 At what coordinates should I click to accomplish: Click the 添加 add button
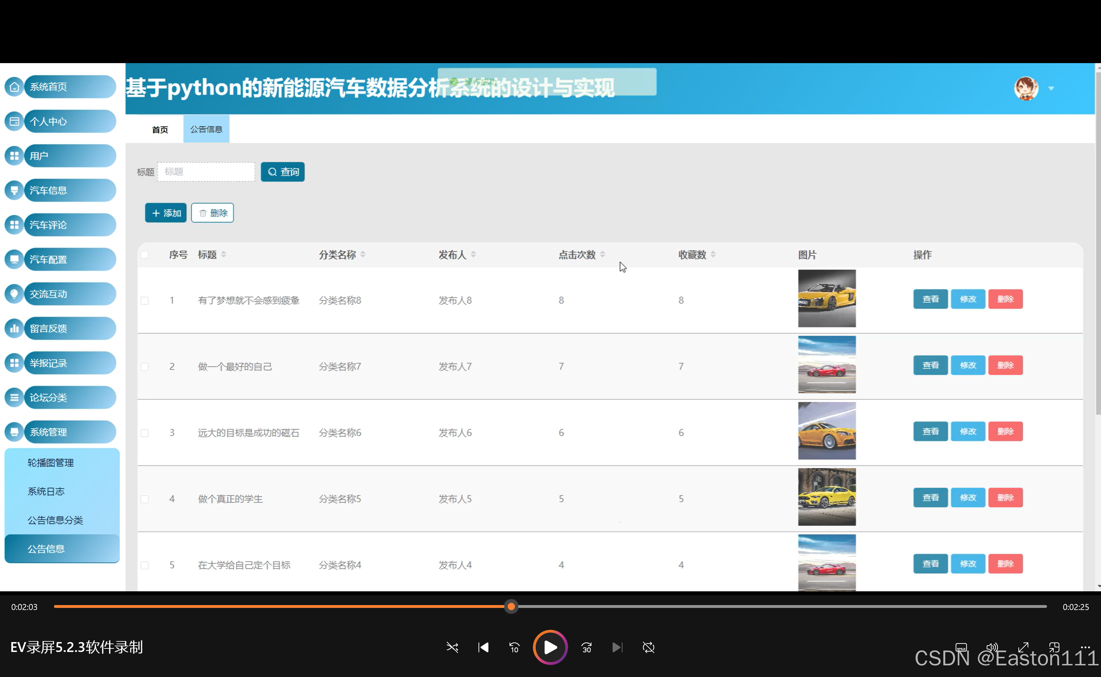click(166, 213)
